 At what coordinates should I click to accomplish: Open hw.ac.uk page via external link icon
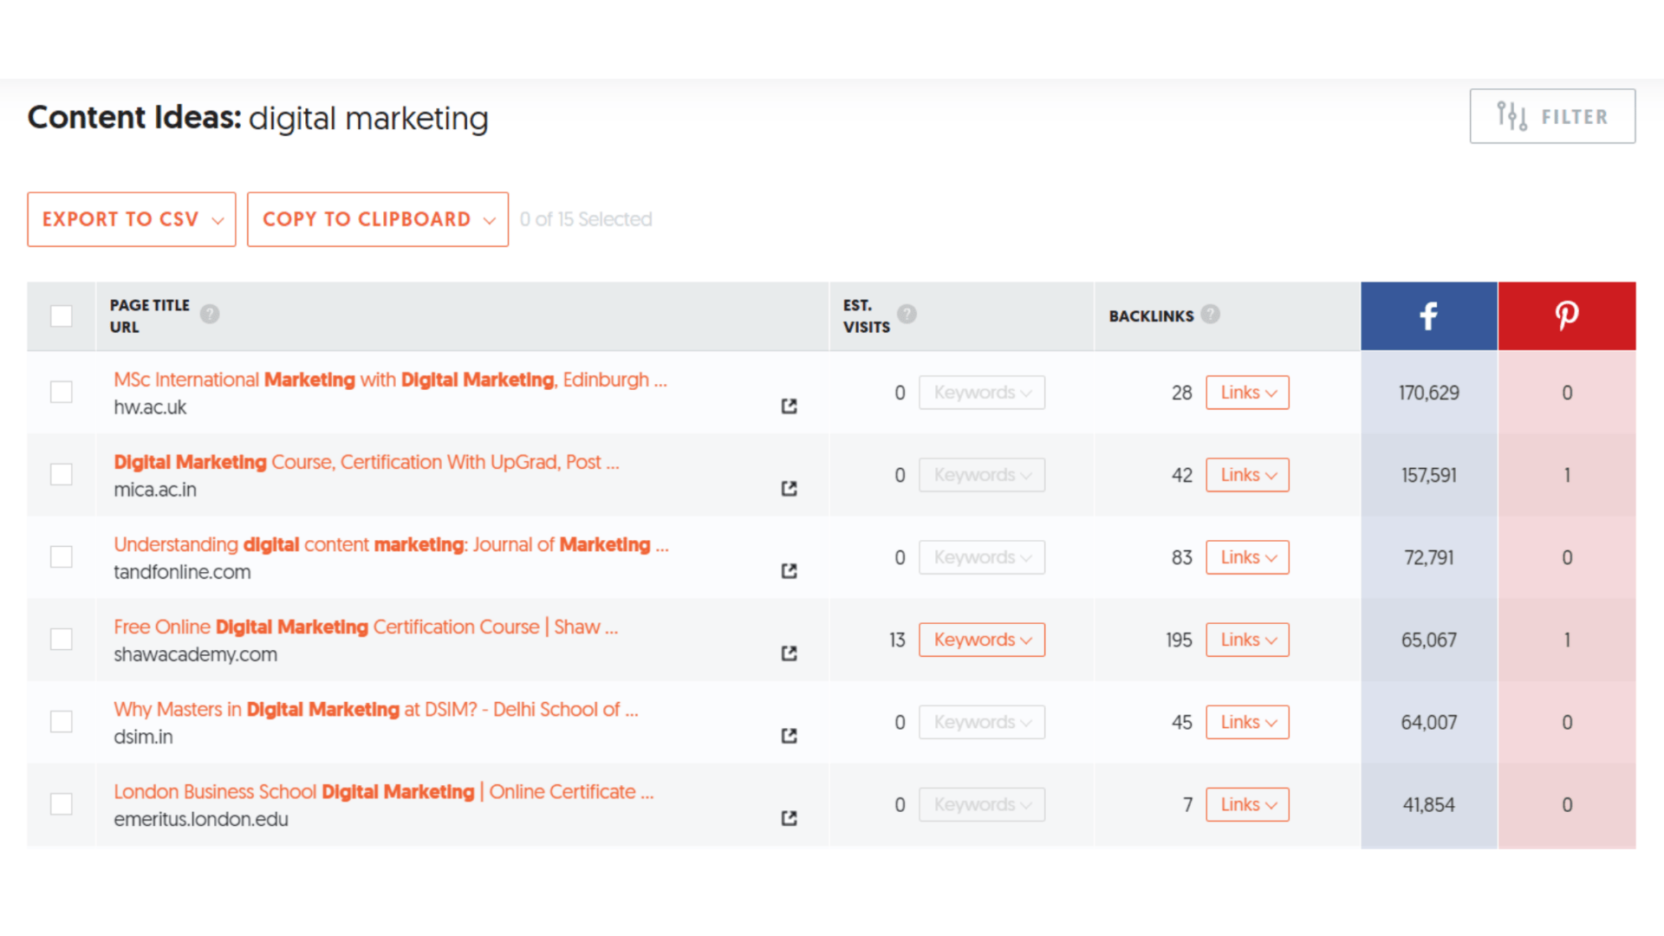click(x=789, y=406)
